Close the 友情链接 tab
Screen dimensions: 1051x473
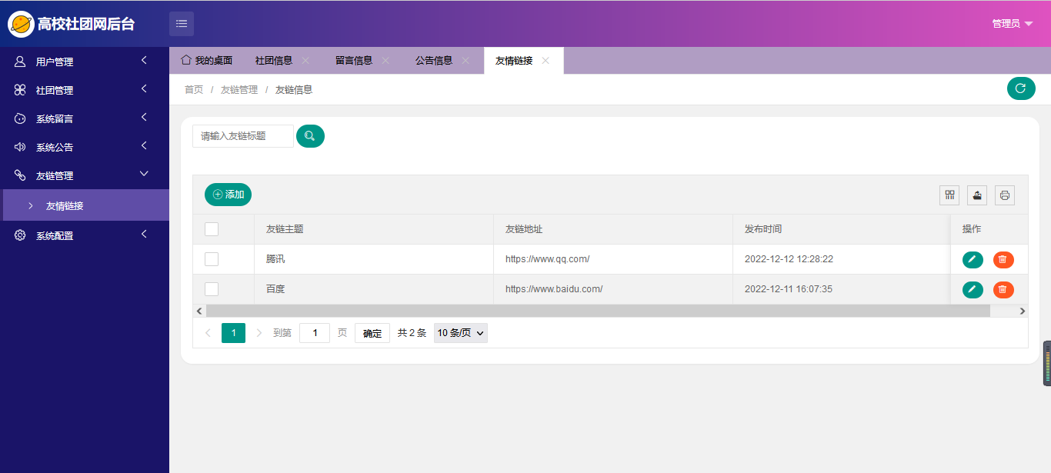(546, 61)
